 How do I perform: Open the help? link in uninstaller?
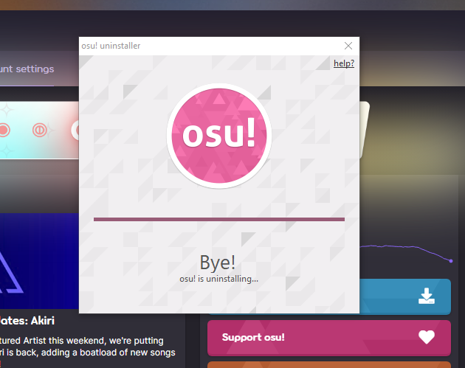point(344,63)
